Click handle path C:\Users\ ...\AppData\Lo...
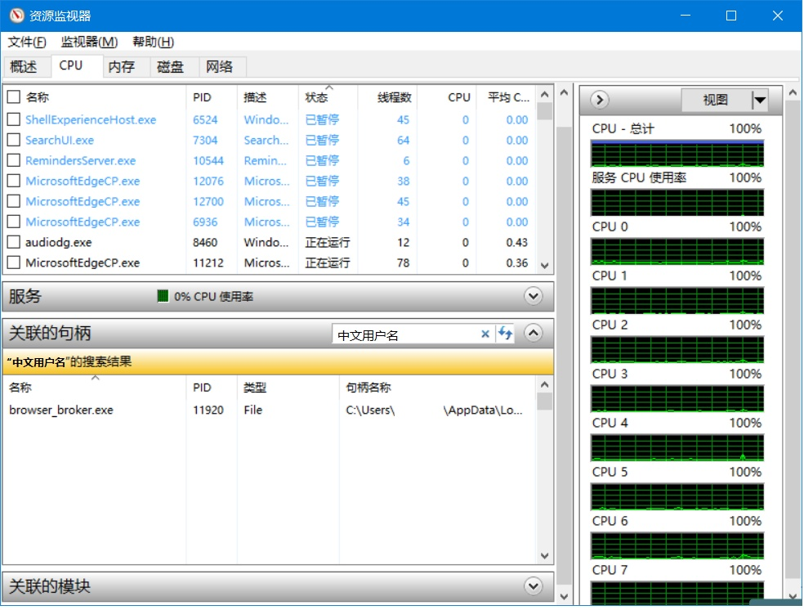Image resolution: width=804 pixels, height=610 pixels. pyautogui.click(x=434, y=410)
